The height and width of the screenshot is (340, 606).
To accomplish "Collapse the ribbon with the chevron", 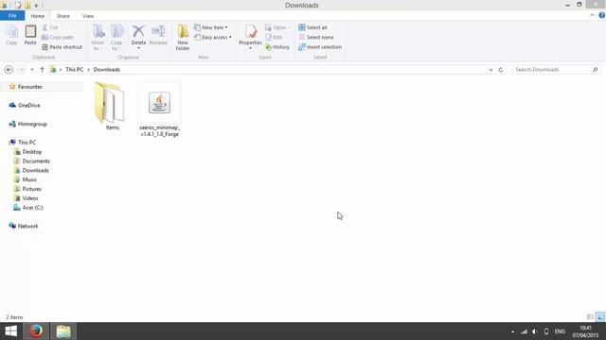I will point(592,15).
